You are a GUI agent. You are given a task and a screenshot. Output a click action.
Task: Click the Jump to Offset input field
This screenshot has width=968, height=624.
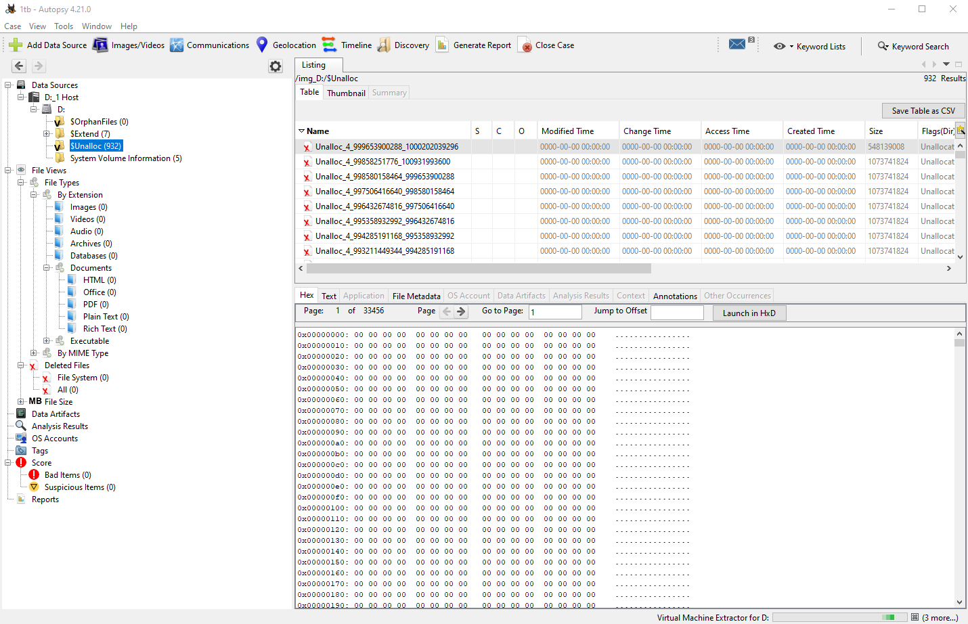click(x=677, y=312)
